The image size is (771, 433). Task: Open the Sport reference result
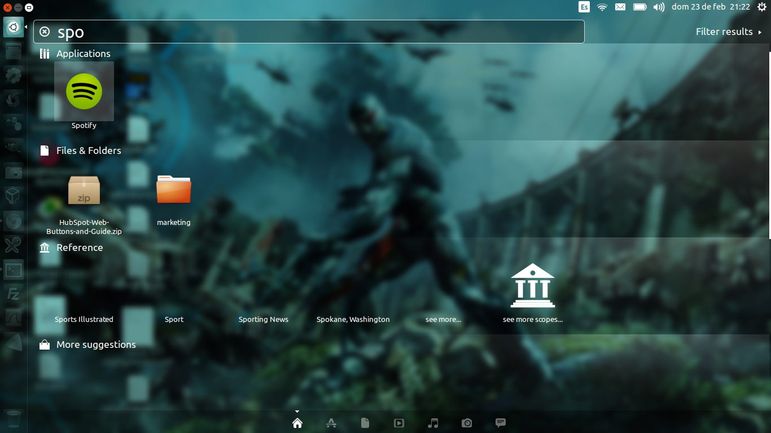coord(174,319)
